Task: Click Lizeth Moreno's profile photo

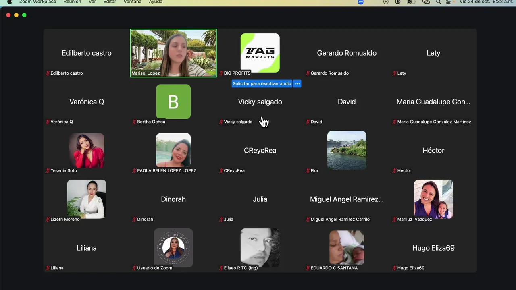Action: [x=87, y=199]
